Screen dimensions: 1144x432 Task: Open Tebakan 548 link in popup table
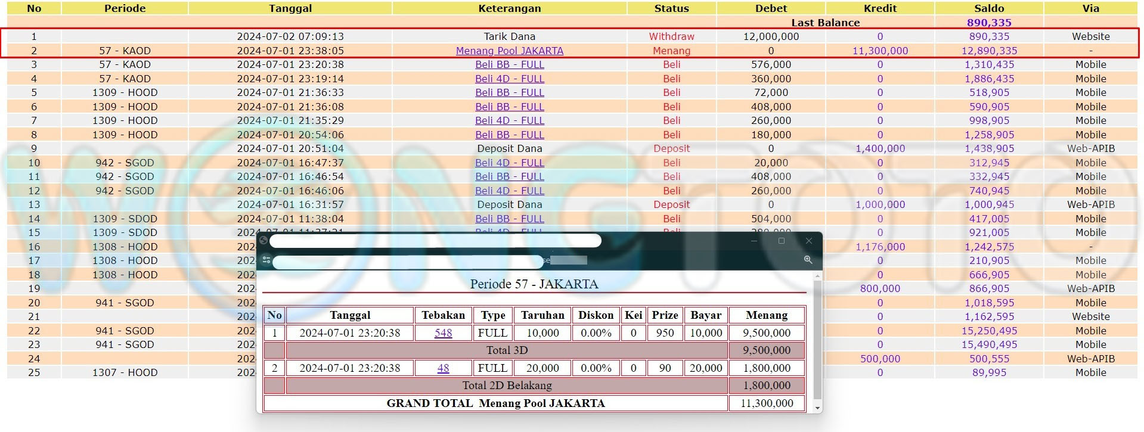(443, 333)
